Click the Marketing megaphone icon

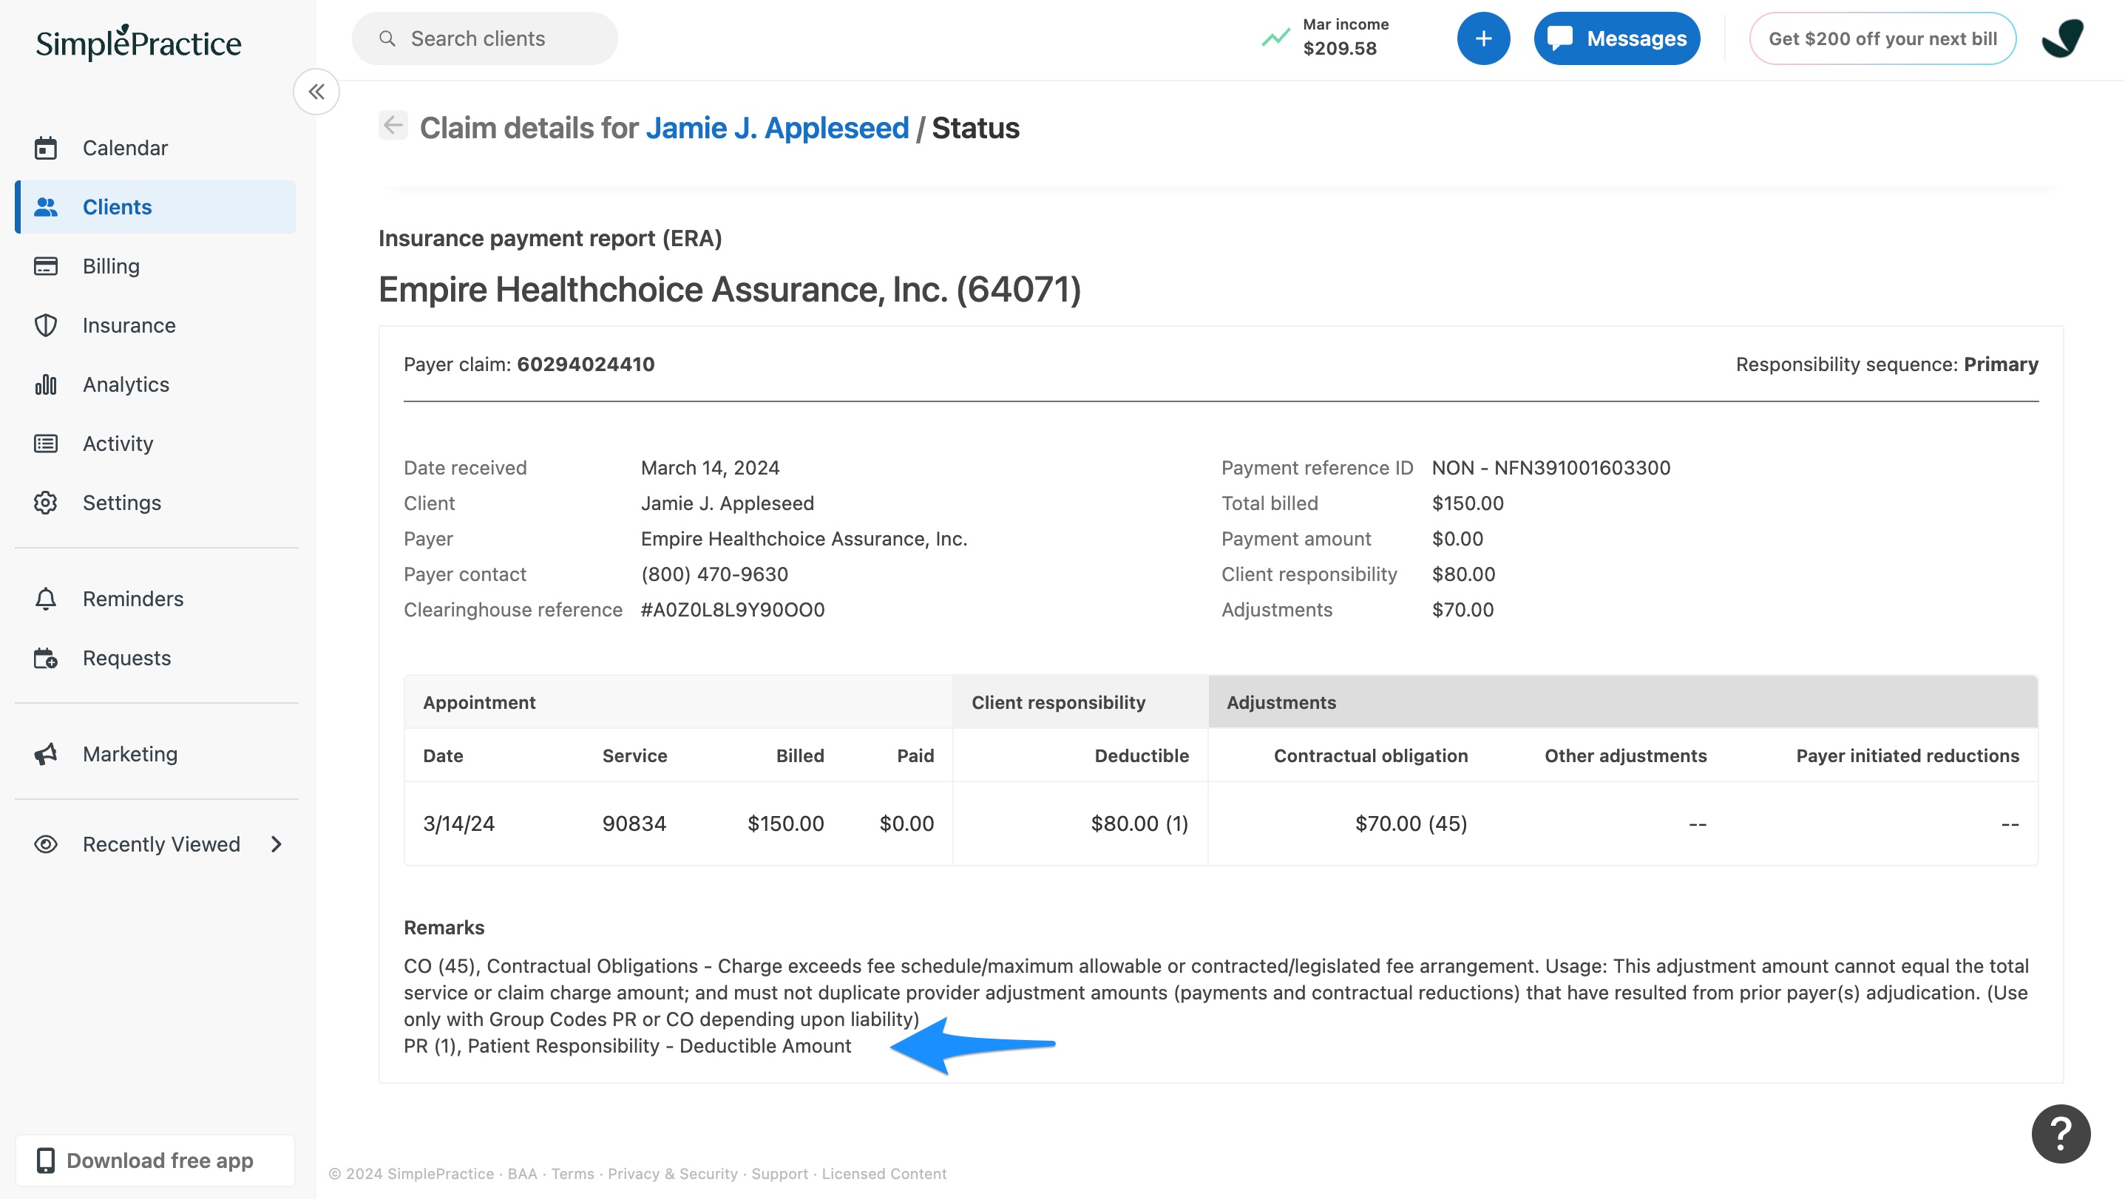pos(46,754)
